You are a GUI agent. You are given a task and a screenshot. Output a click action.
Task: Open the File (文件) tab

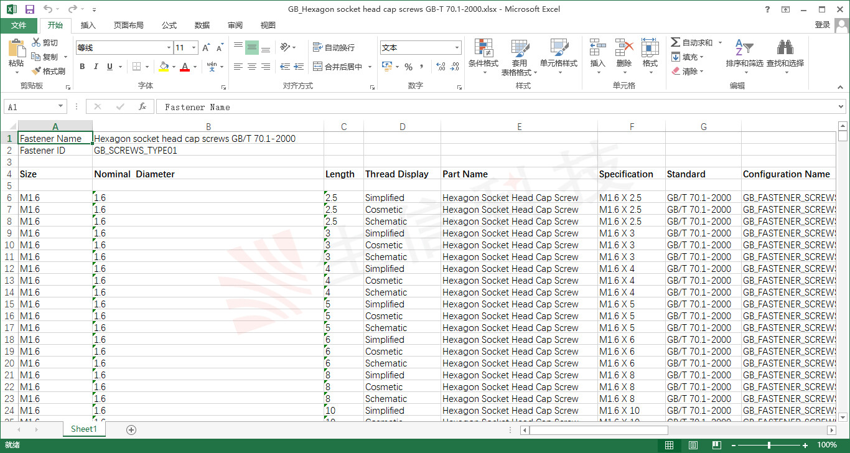(19, 25)
